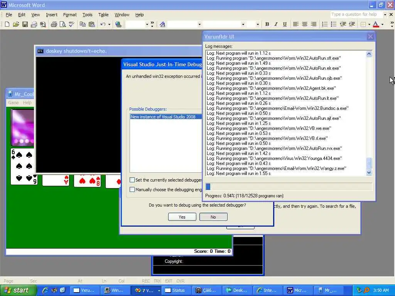The height and width of the screenshot is (296, 395).
Task: Toggle bold formatting
Action: [267, 24]
